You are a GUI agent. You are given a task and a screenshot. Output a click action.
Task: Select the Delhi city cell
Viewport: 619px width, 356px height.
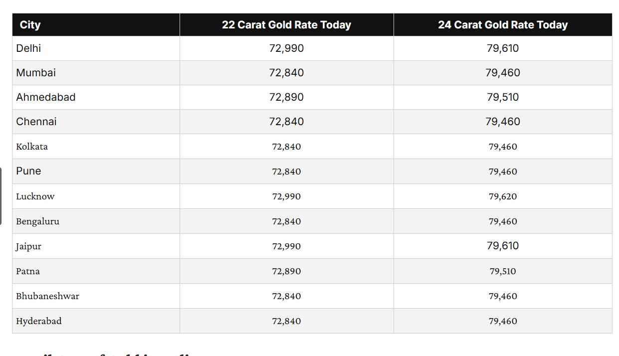pos(28,48)
